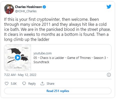This screenshot has width=116, height=100.
Task: Click the blue verified badge
Action: coord(44,7)
